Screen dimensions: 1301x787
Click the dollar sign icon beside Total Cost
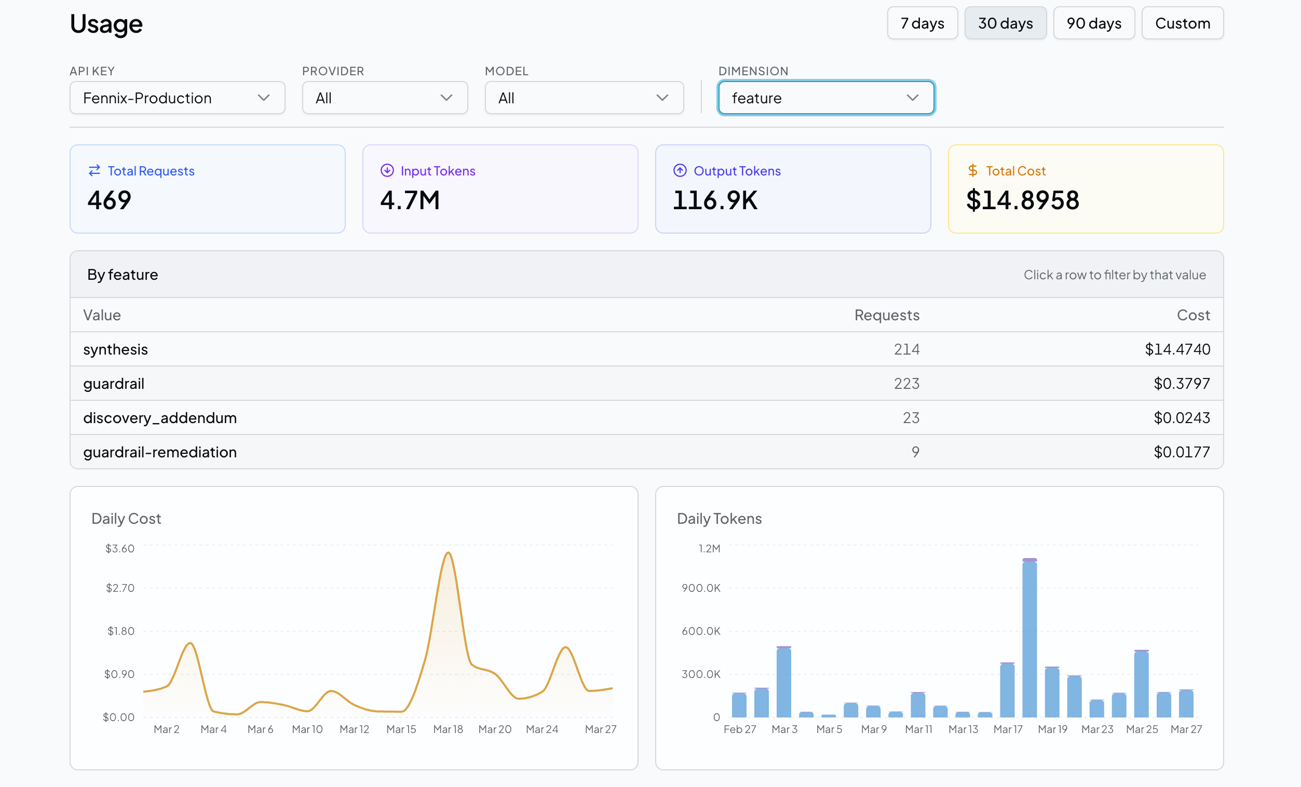[x=972, y=170]
